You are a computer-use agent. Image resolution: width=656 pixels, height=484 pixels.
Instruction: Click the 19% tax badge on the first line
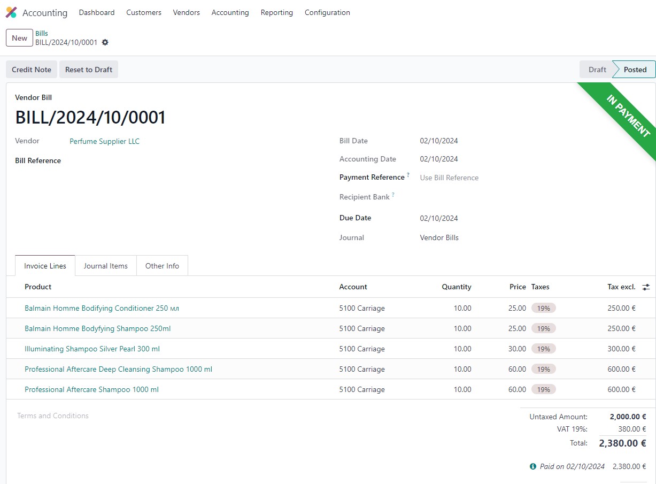tap(543, 308)
